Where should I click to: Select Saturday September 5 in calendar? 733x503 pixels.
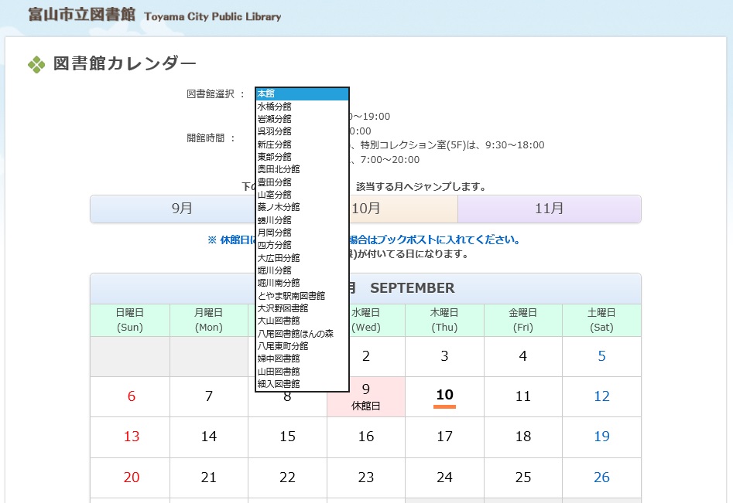tap(601, 356)
